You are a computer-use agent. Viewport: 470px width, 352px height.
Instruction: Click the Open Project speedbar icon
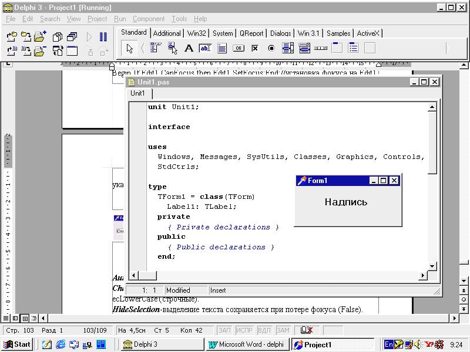click(x=12, y=36)
